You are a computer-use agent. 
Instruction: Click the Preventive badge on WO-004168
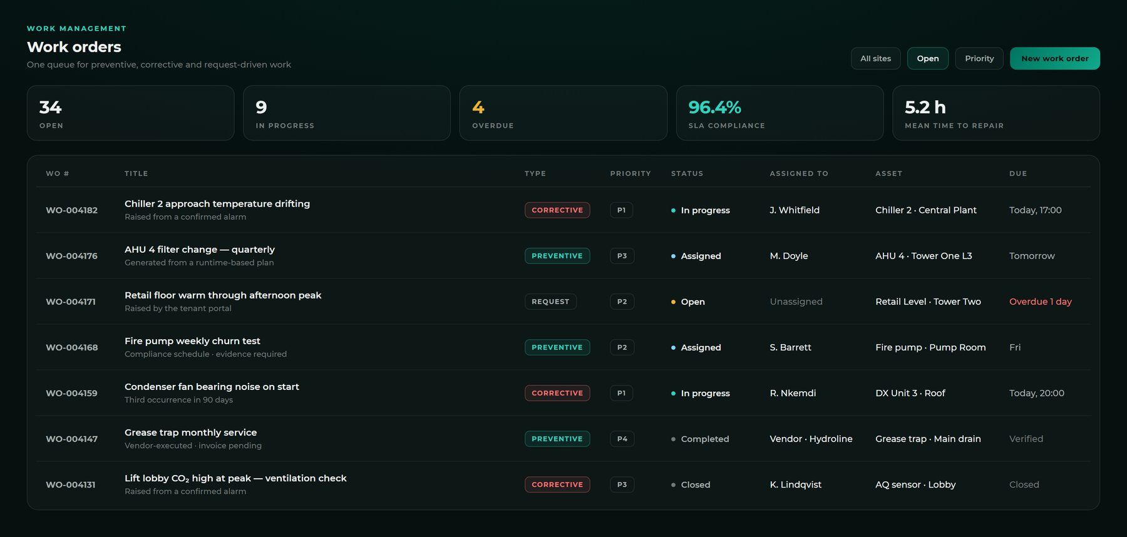(x=557, y=347)
